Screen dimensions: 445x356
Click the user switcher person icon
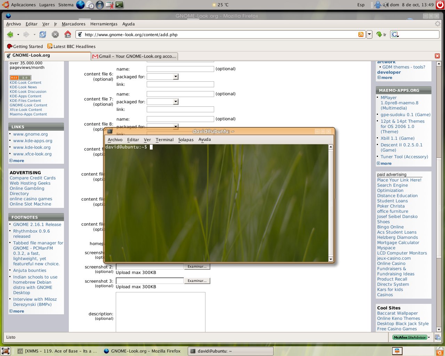[378, 5]
